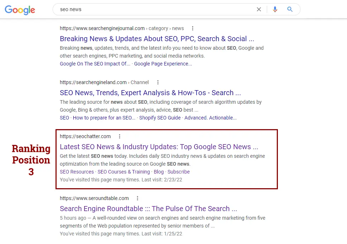Visit the 'SEO Courses & Training' sitelink

124,172
